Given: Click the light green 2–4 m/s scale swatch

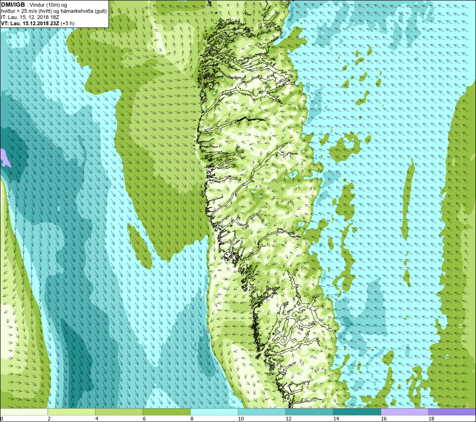Looking at the screenshot, I should (71, 412).
